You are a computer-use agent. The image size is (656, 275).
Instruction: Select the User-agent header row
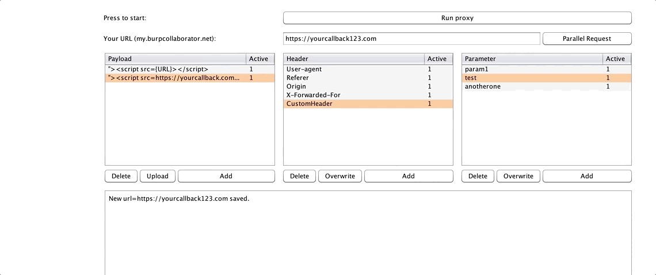click(x=368, y=70)
